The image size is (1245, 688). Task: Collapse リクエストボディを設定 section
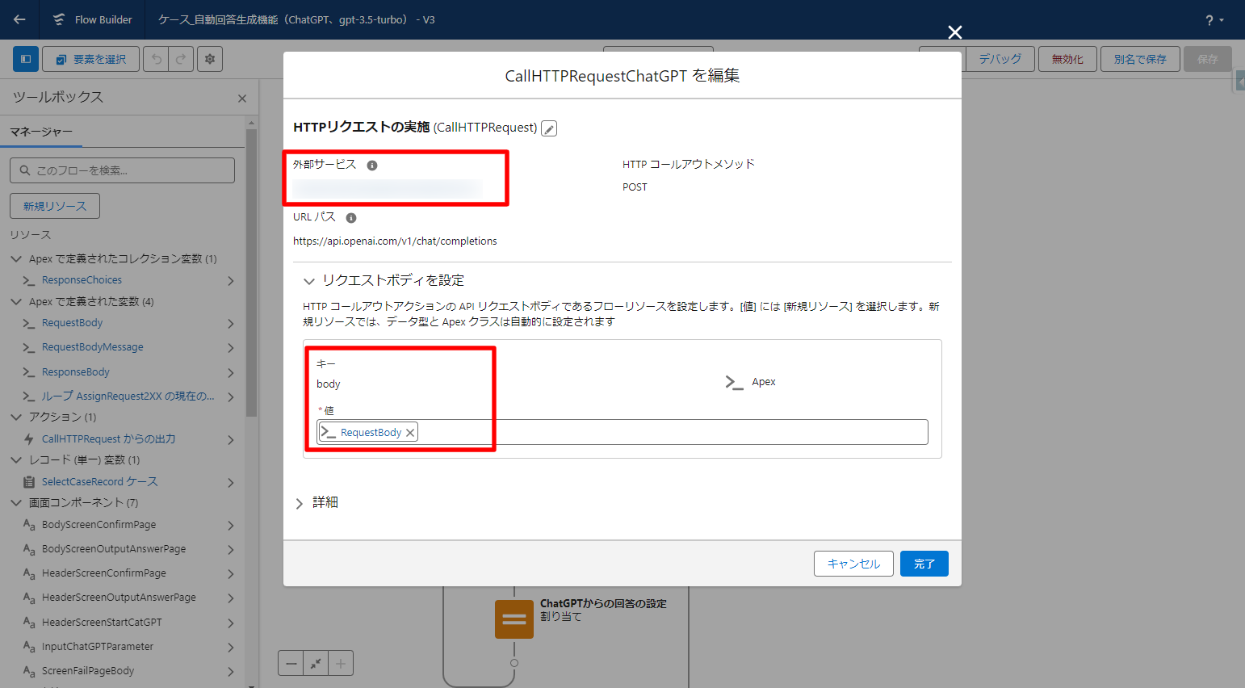[x=308, y=281]
